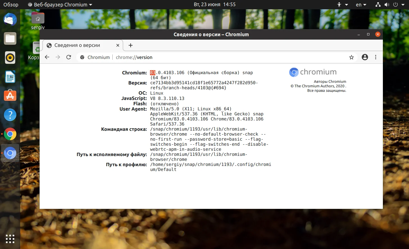
Task: Launch Google Chrome from the dock
Action: [10, 134]
